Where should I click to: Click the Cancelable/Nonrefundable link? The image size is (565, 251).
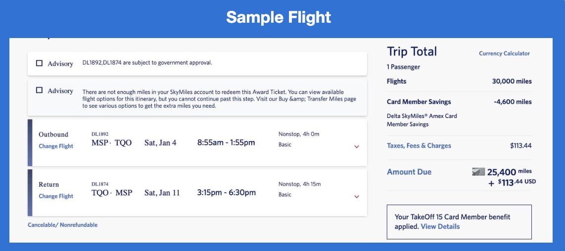tap(62, 225)
